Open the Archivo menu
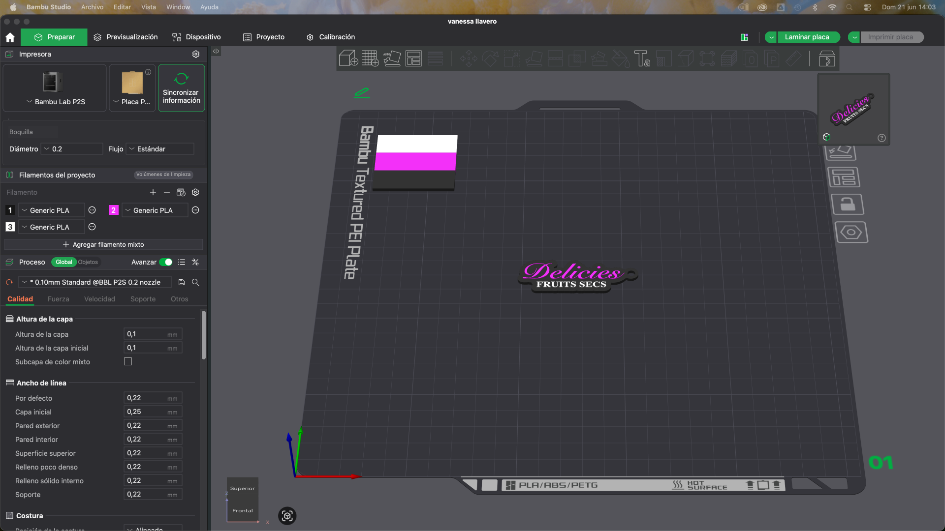This screenshot has width=945, height=531. 92,7
